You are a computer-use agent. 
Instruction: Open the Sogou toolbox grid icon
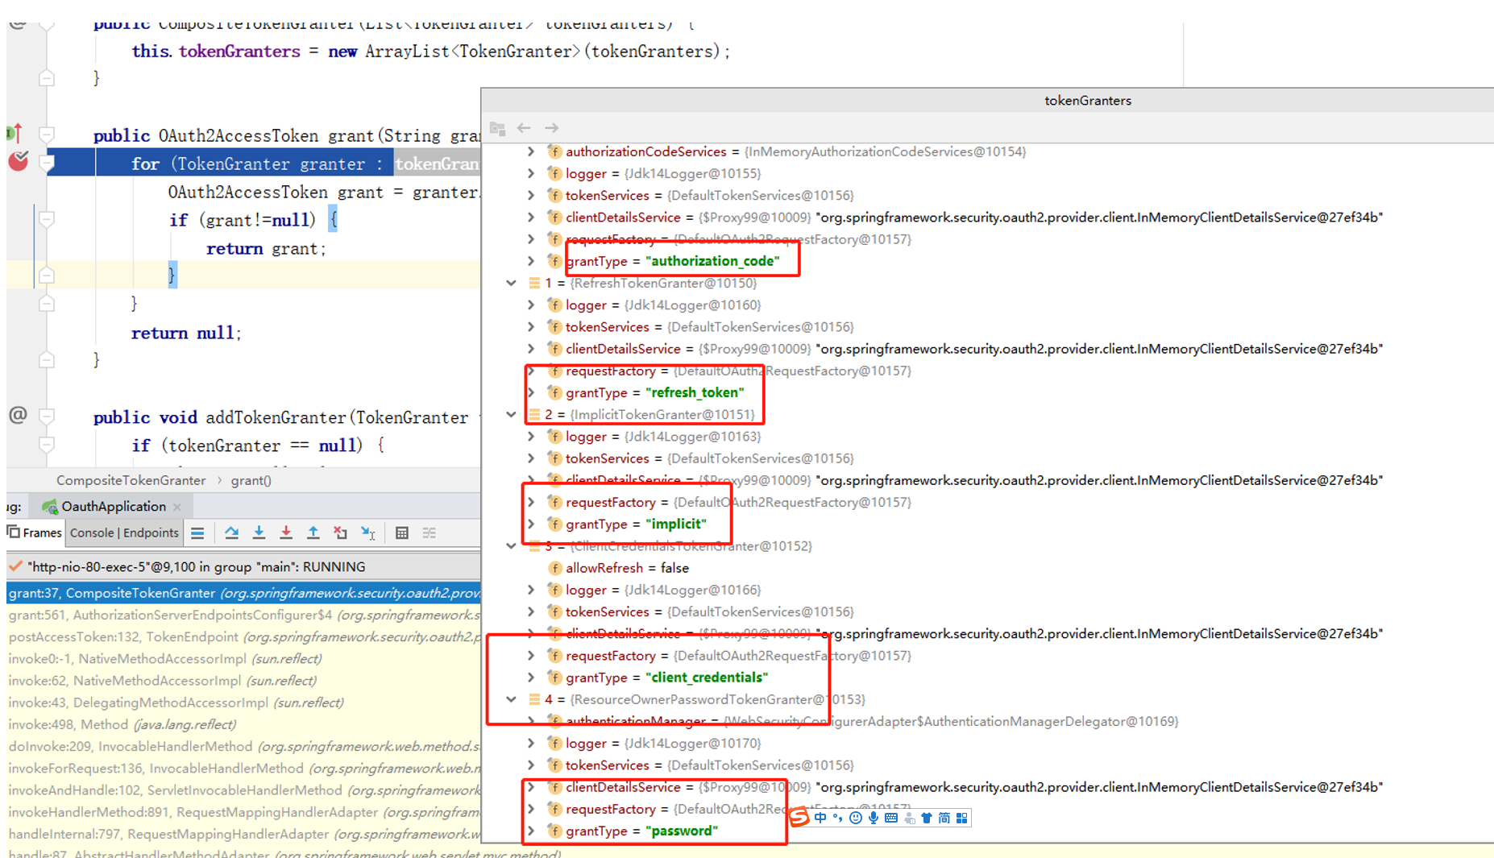point(962,818)
